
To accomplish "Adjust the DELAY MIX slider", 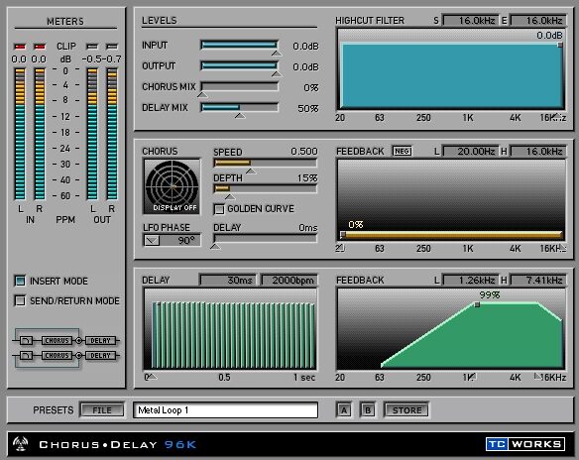I will [x=240, y=107].
